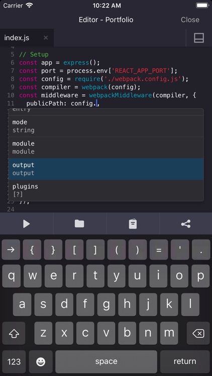The image size is (212, 376).
Task: Tap Close in the editor header
Action: click(x=190, y=20)
